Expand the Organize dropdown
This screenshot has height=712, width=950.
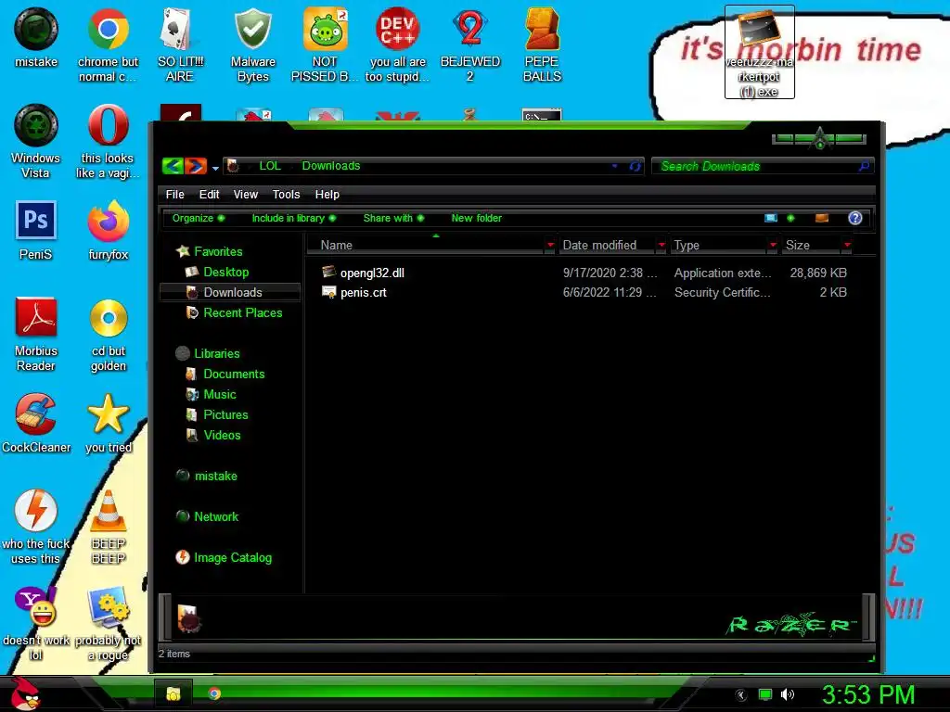tap(199, 218)
